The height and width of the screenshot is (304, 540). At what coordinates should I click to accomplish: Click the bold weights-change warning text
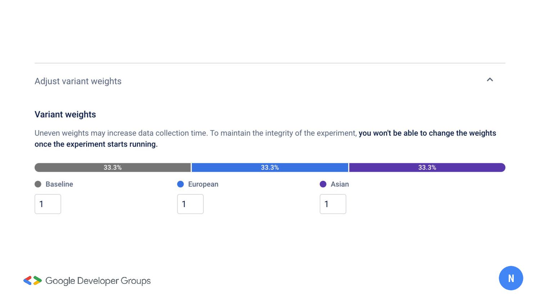427,133
